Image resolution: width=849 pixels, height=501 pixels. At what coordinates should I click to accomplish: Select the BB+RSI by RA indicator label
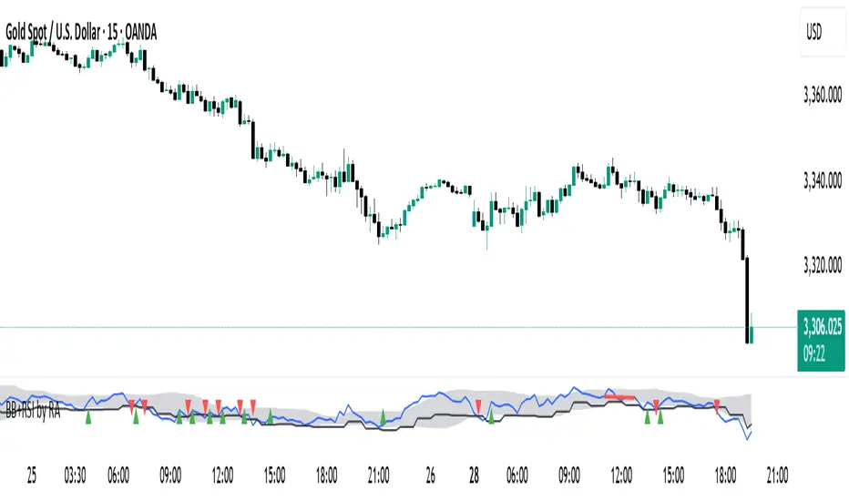pyautogui.click(x=33, y=411)
